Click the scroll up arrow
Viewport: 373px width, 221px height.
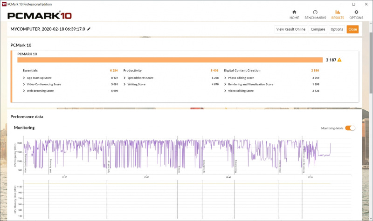coord(371,23)
